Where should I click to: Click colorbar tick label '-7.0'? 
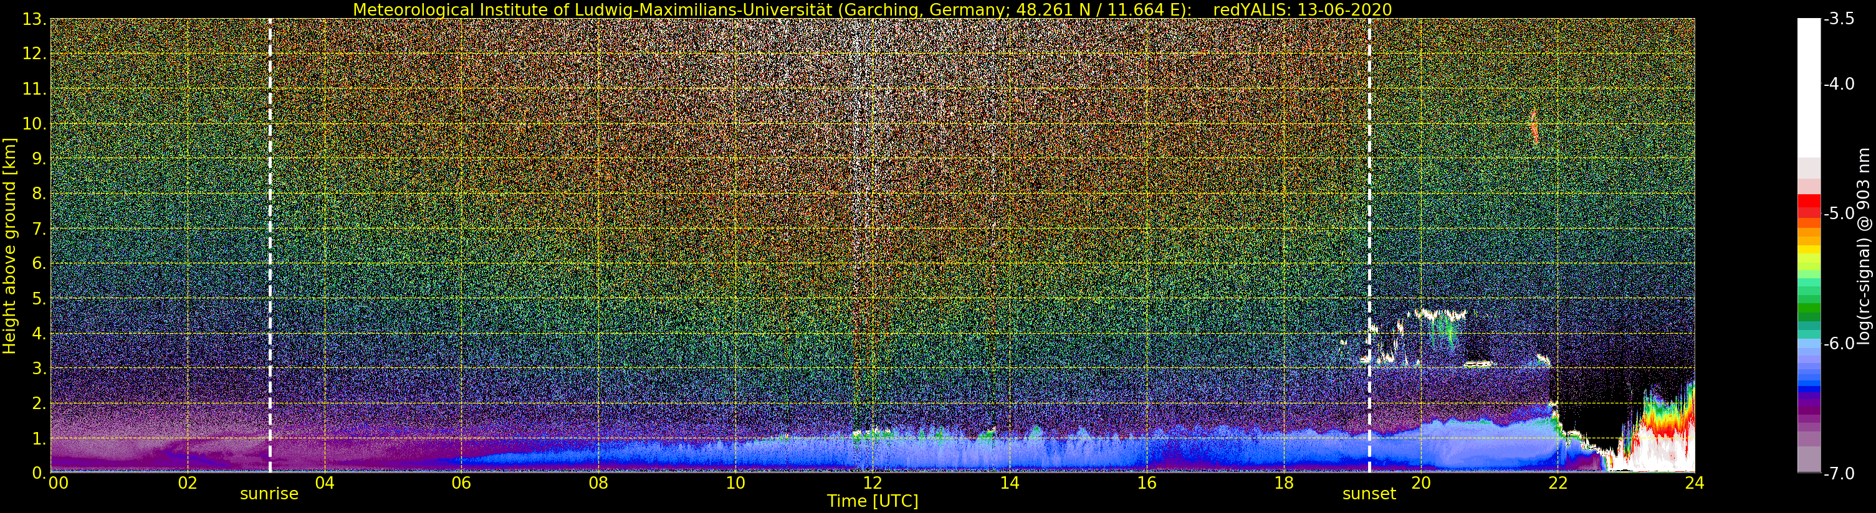pos(1839,473)
